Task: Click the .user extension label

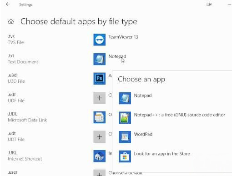Action: click(13, 172)
